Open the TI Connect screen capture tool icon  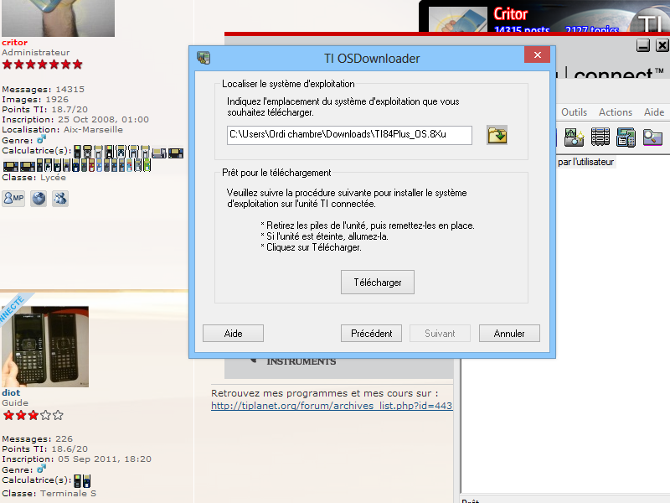coord(574,137)
